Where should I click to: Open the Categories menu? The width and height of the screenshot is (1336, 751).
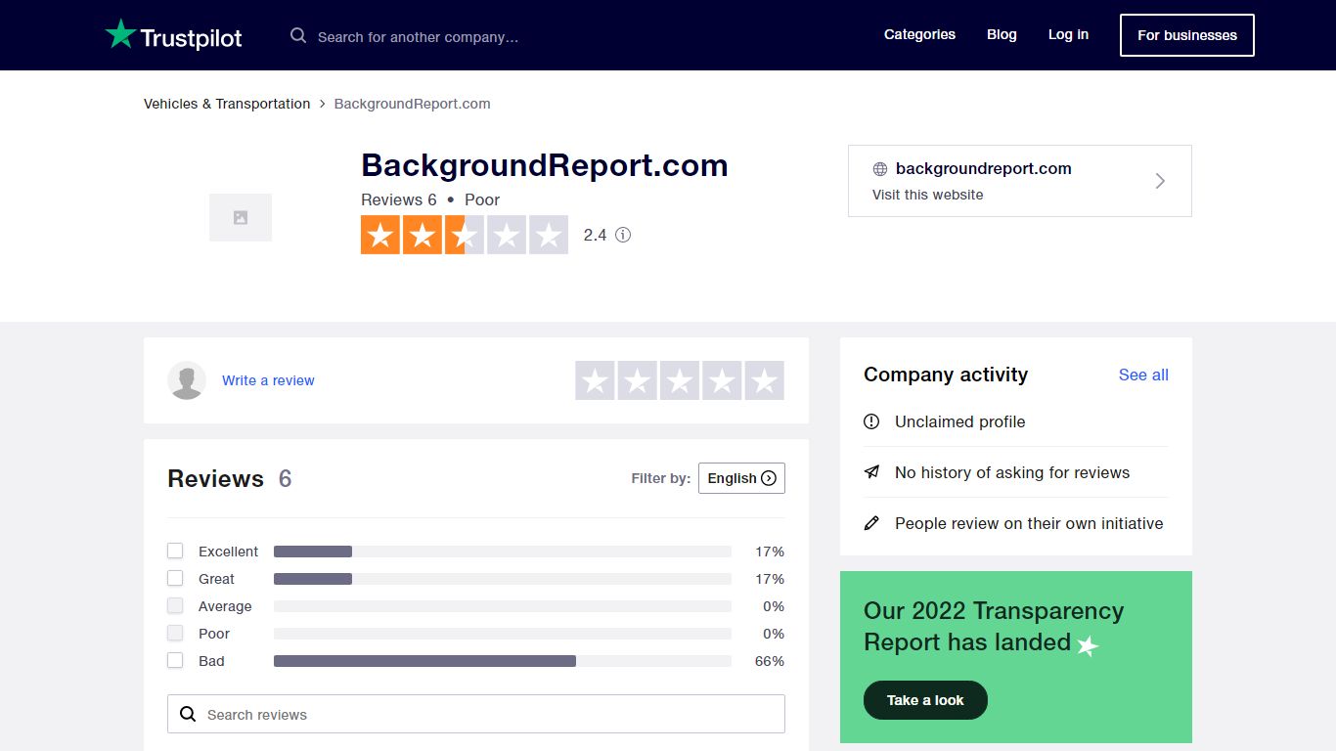tap(919, 34)
